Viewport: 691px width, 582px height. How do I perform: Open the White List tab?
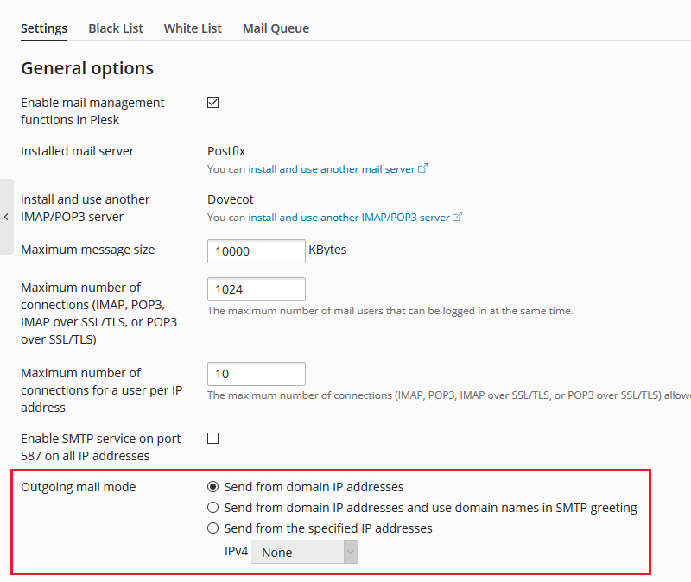(x=193, y=28)
